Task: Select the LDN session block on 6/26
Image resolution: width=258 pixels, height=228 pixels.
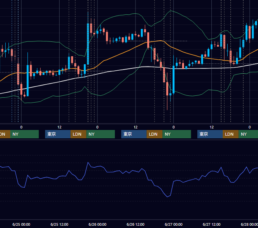Action: coord(154,134)
